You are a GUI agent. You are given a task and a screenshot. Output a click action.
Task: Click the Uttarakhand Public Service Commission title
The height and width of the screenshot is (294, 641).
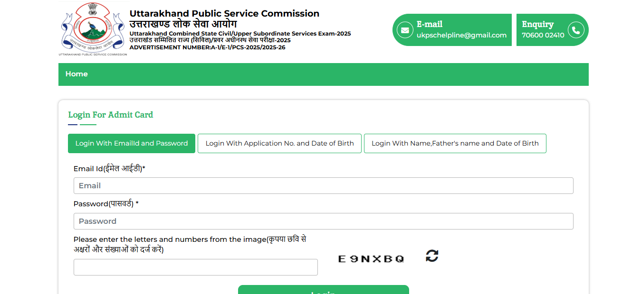(x=224, y=13)
